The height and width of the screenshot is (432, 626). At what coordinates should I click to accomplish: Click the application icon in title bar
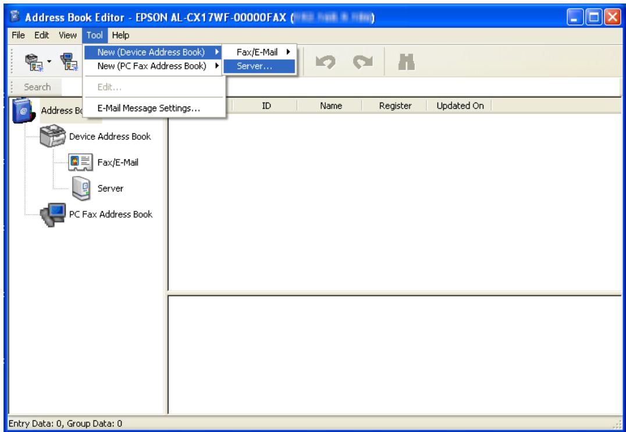pyautogui.click(x=15, y=17)
